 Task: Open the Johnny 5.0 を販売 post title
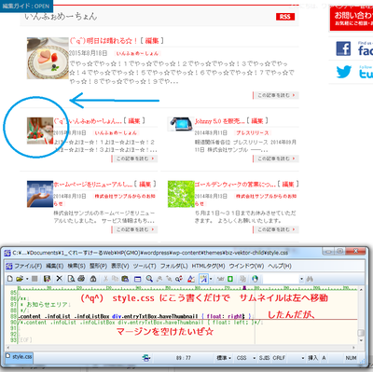220,121
